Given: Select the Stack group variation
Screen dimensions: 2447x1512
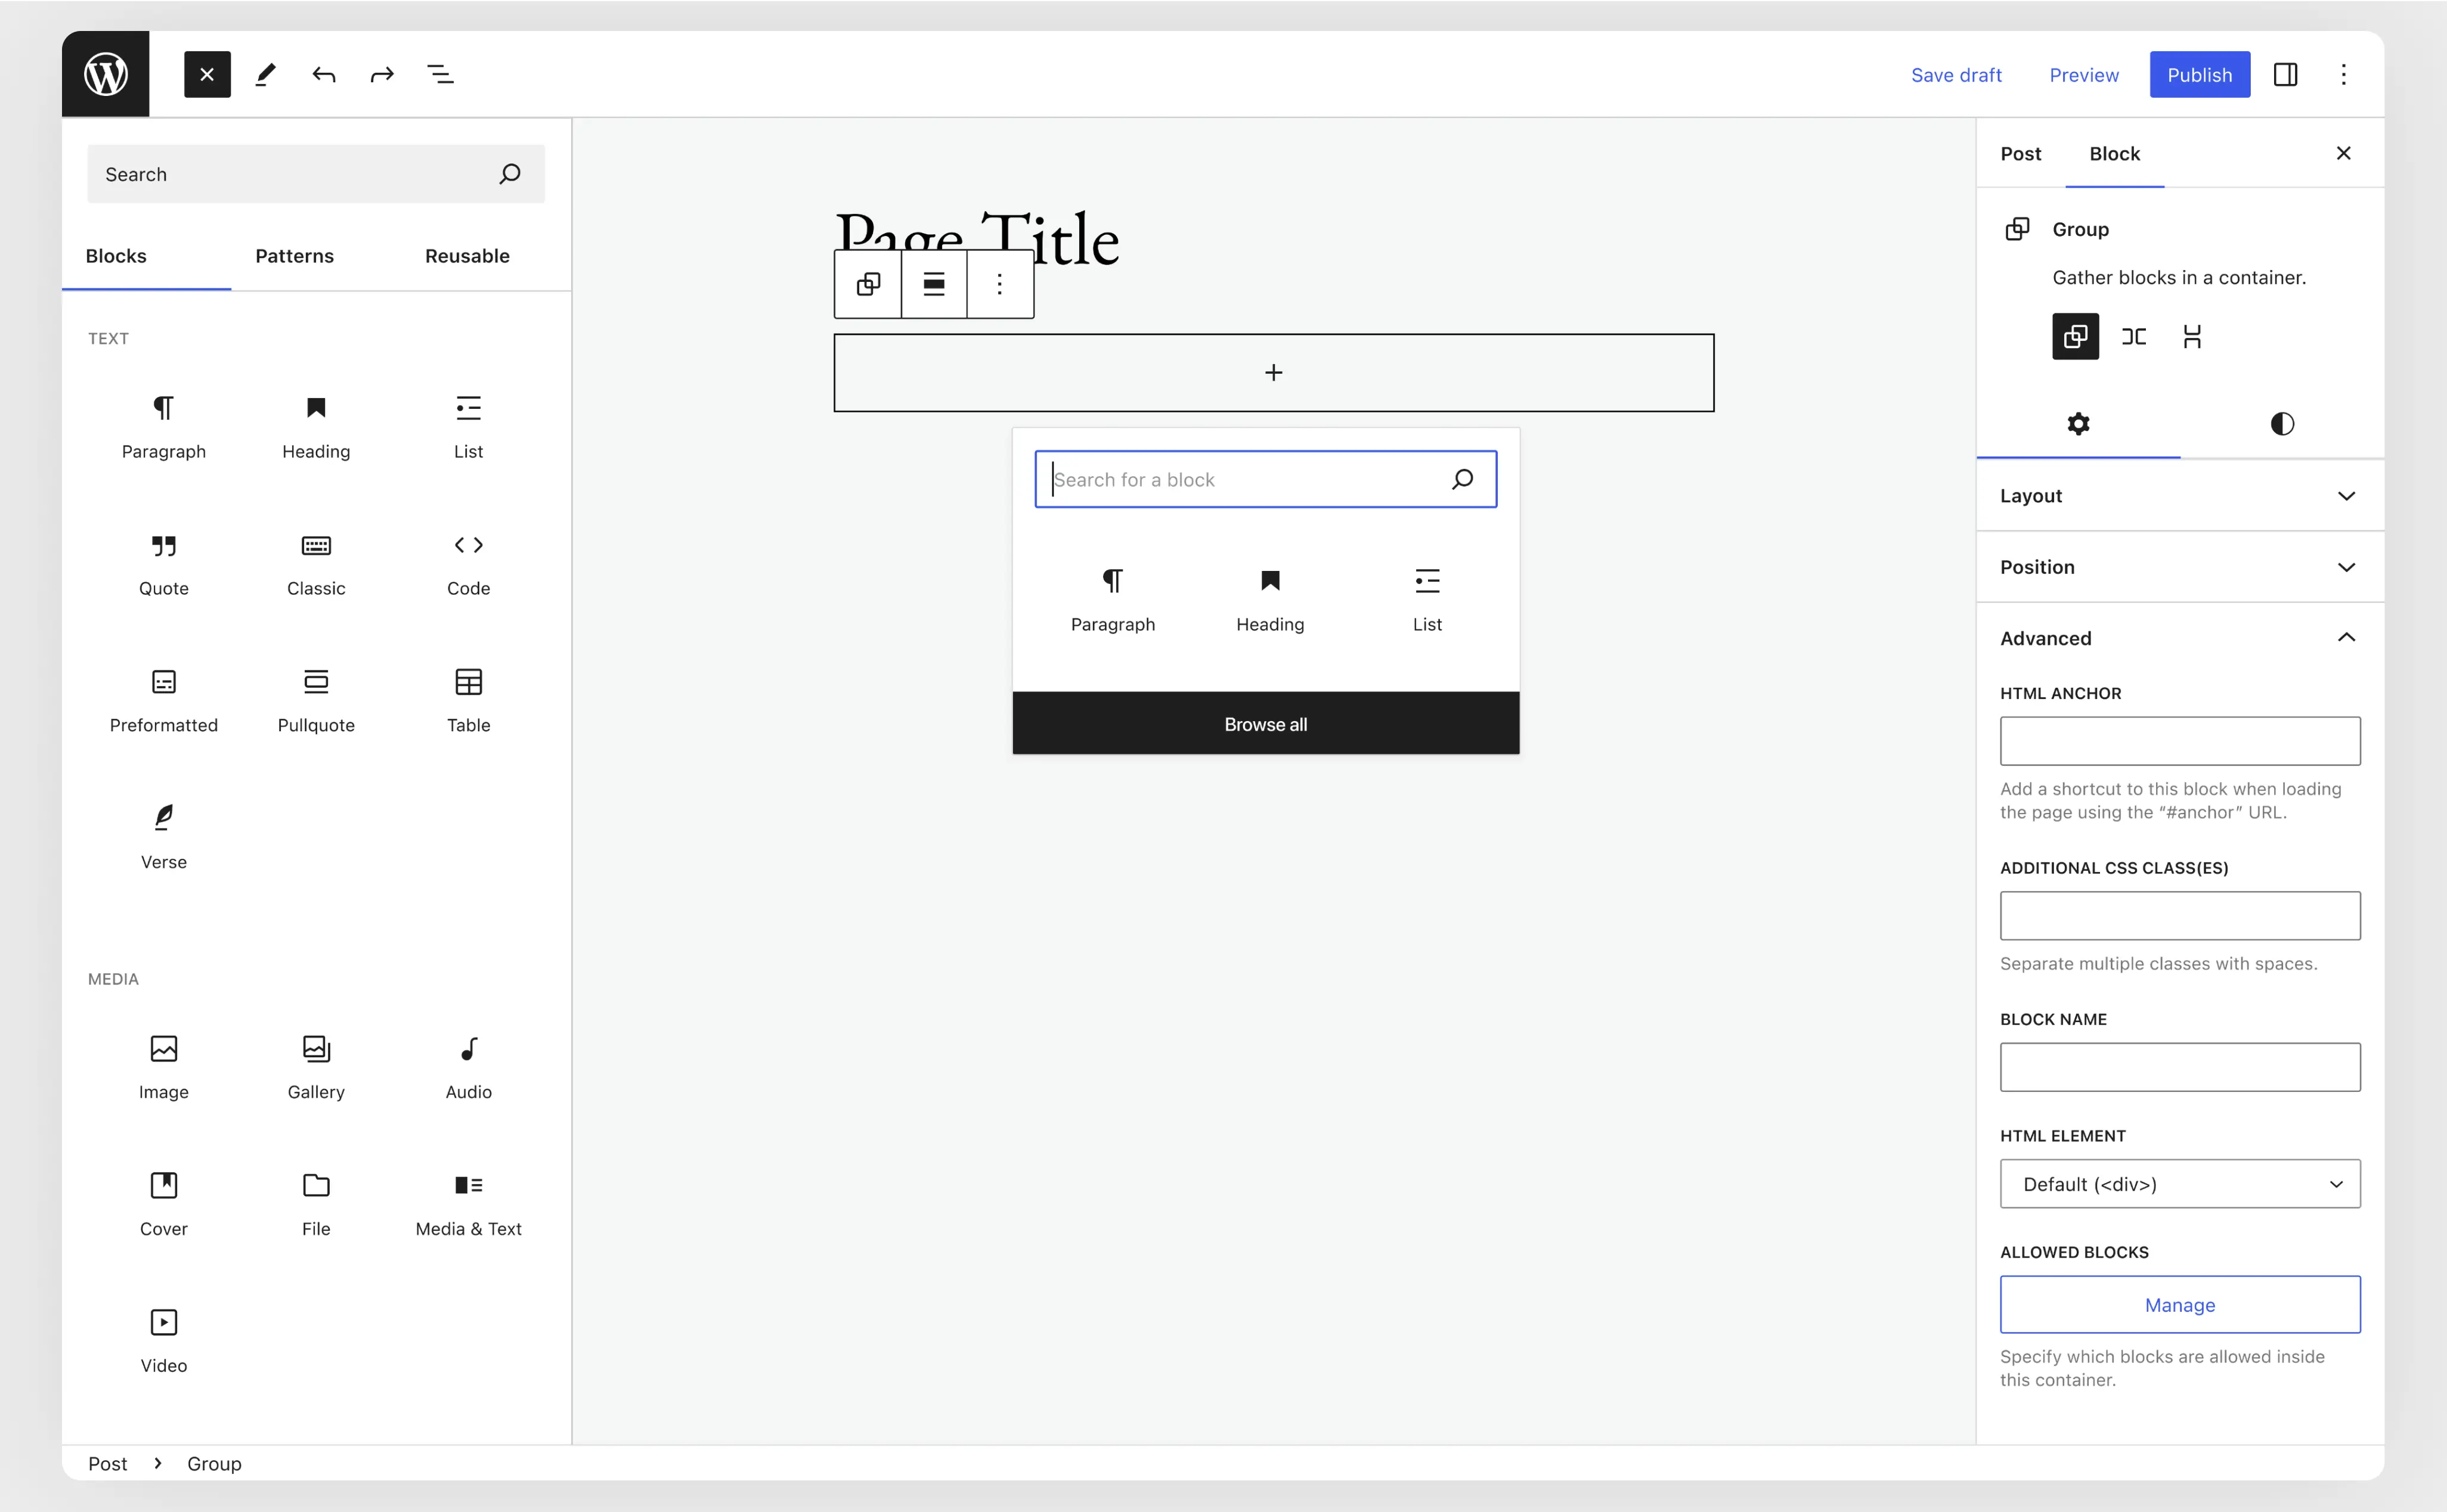Looking at the screenshot, I should (x=2192, y=336).
